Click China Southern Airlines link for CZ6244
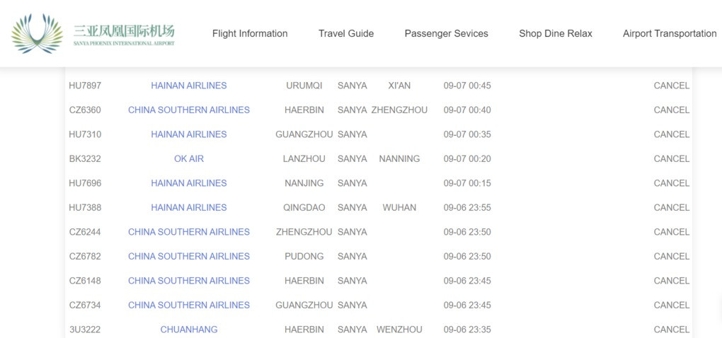This screenshot has width=722, height=338. (x=189, y=232)
